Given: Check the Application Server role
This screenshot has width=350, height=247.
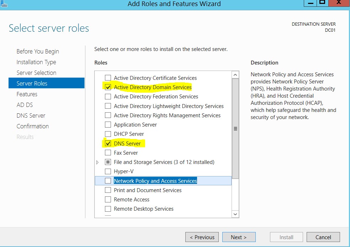Looking at the screenshot, I should [x=108, y=124].
